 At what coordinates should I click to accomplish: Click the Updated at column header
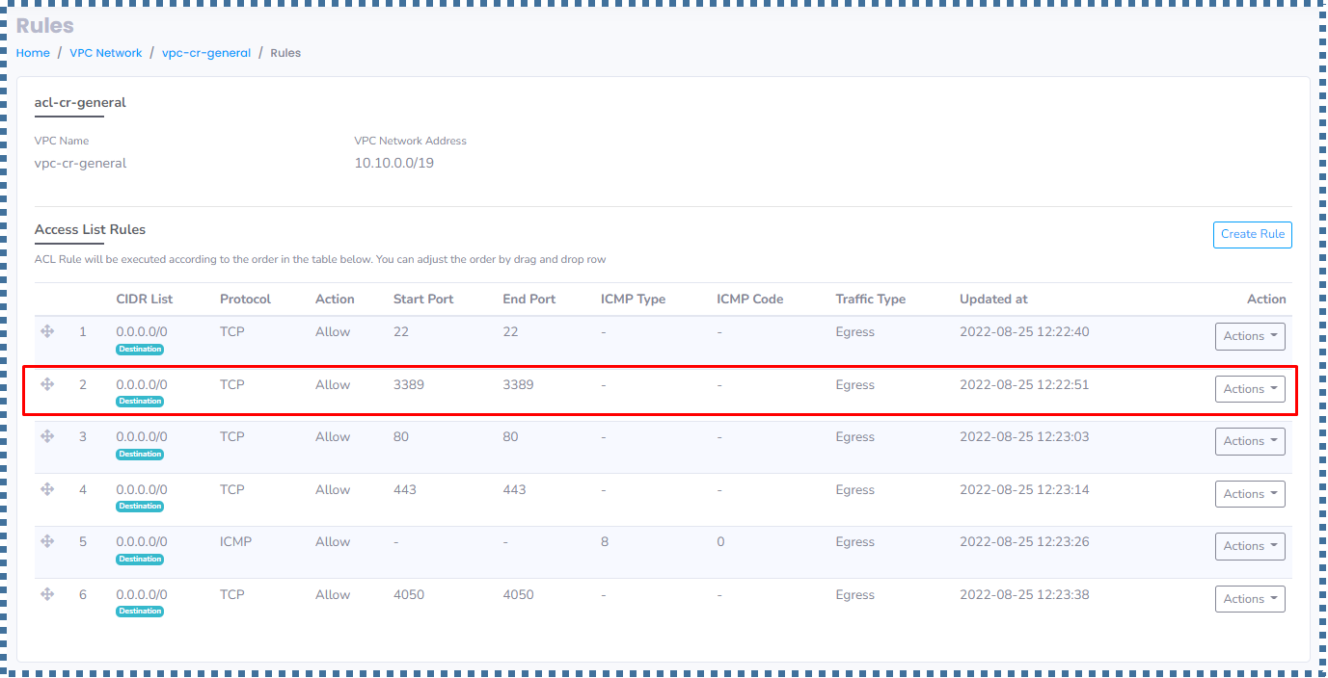993,300
